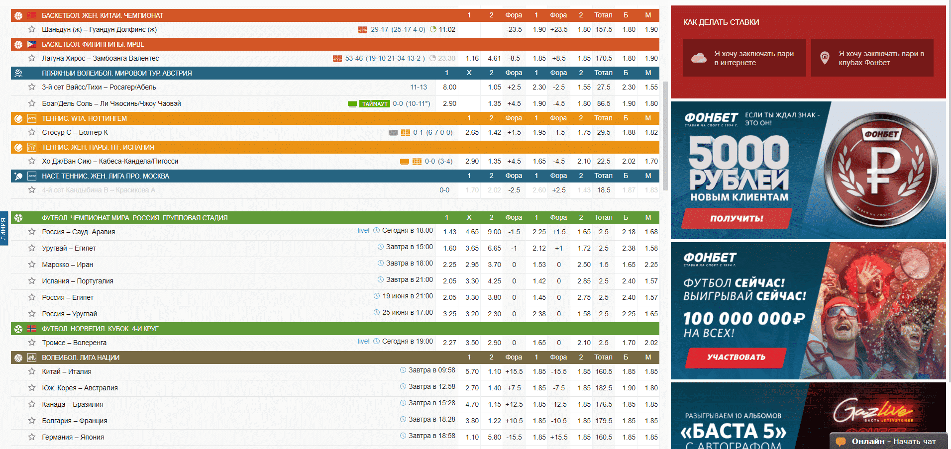Pick odds 8.00 for Вайсс/Тихи win
This screenshot has width=951, height=449.
coord(449,87)
